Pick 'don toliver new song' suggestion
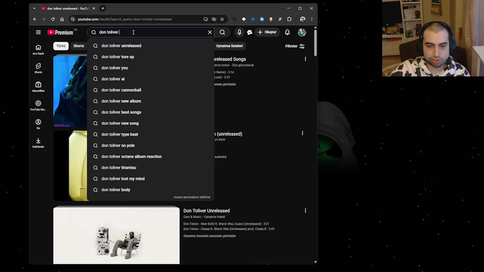This screenshot has height=272, width=484. coord(150,123)
